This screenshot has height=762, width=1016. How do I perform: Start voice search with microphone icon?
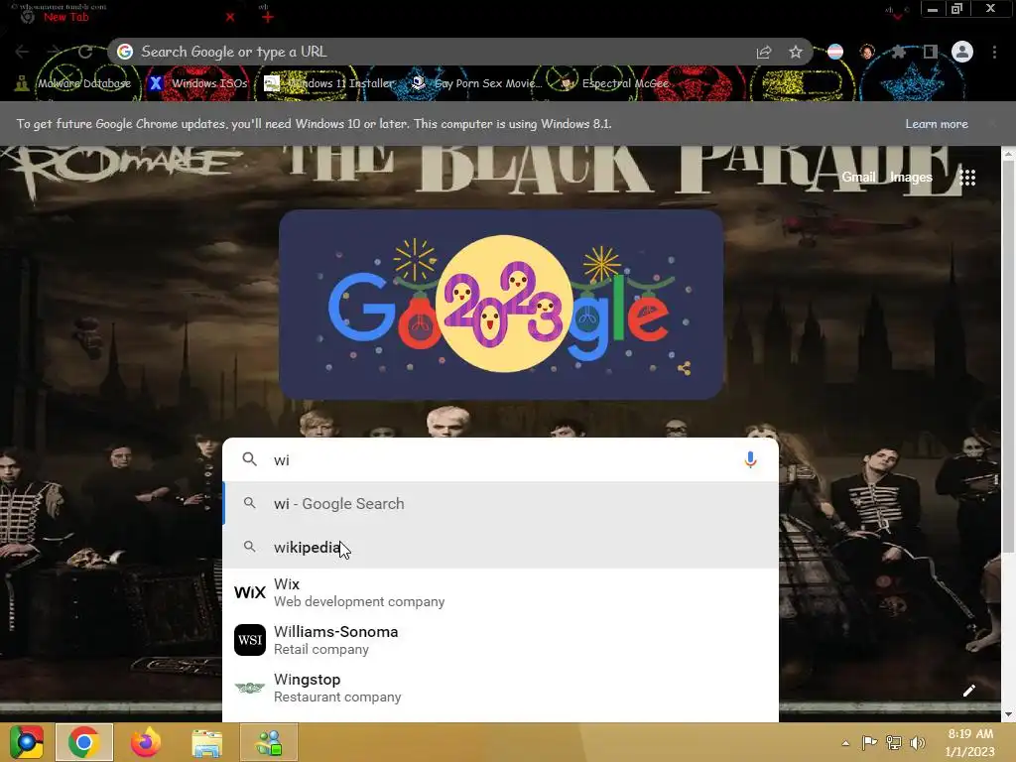pos(750,459)
